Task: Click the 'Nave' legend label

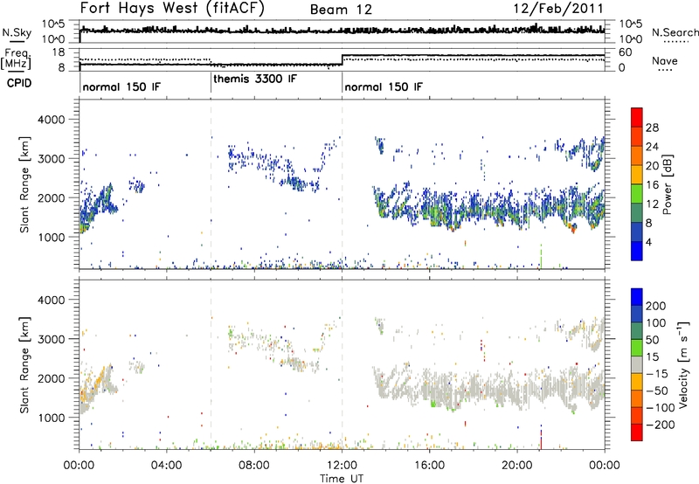Action: tap(665, 61)
